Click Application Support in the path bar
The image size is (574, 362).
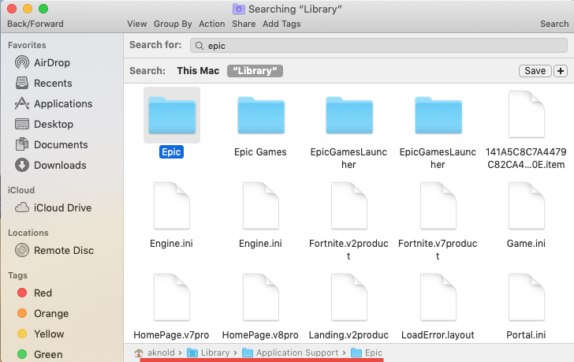[x=290, y=353]
